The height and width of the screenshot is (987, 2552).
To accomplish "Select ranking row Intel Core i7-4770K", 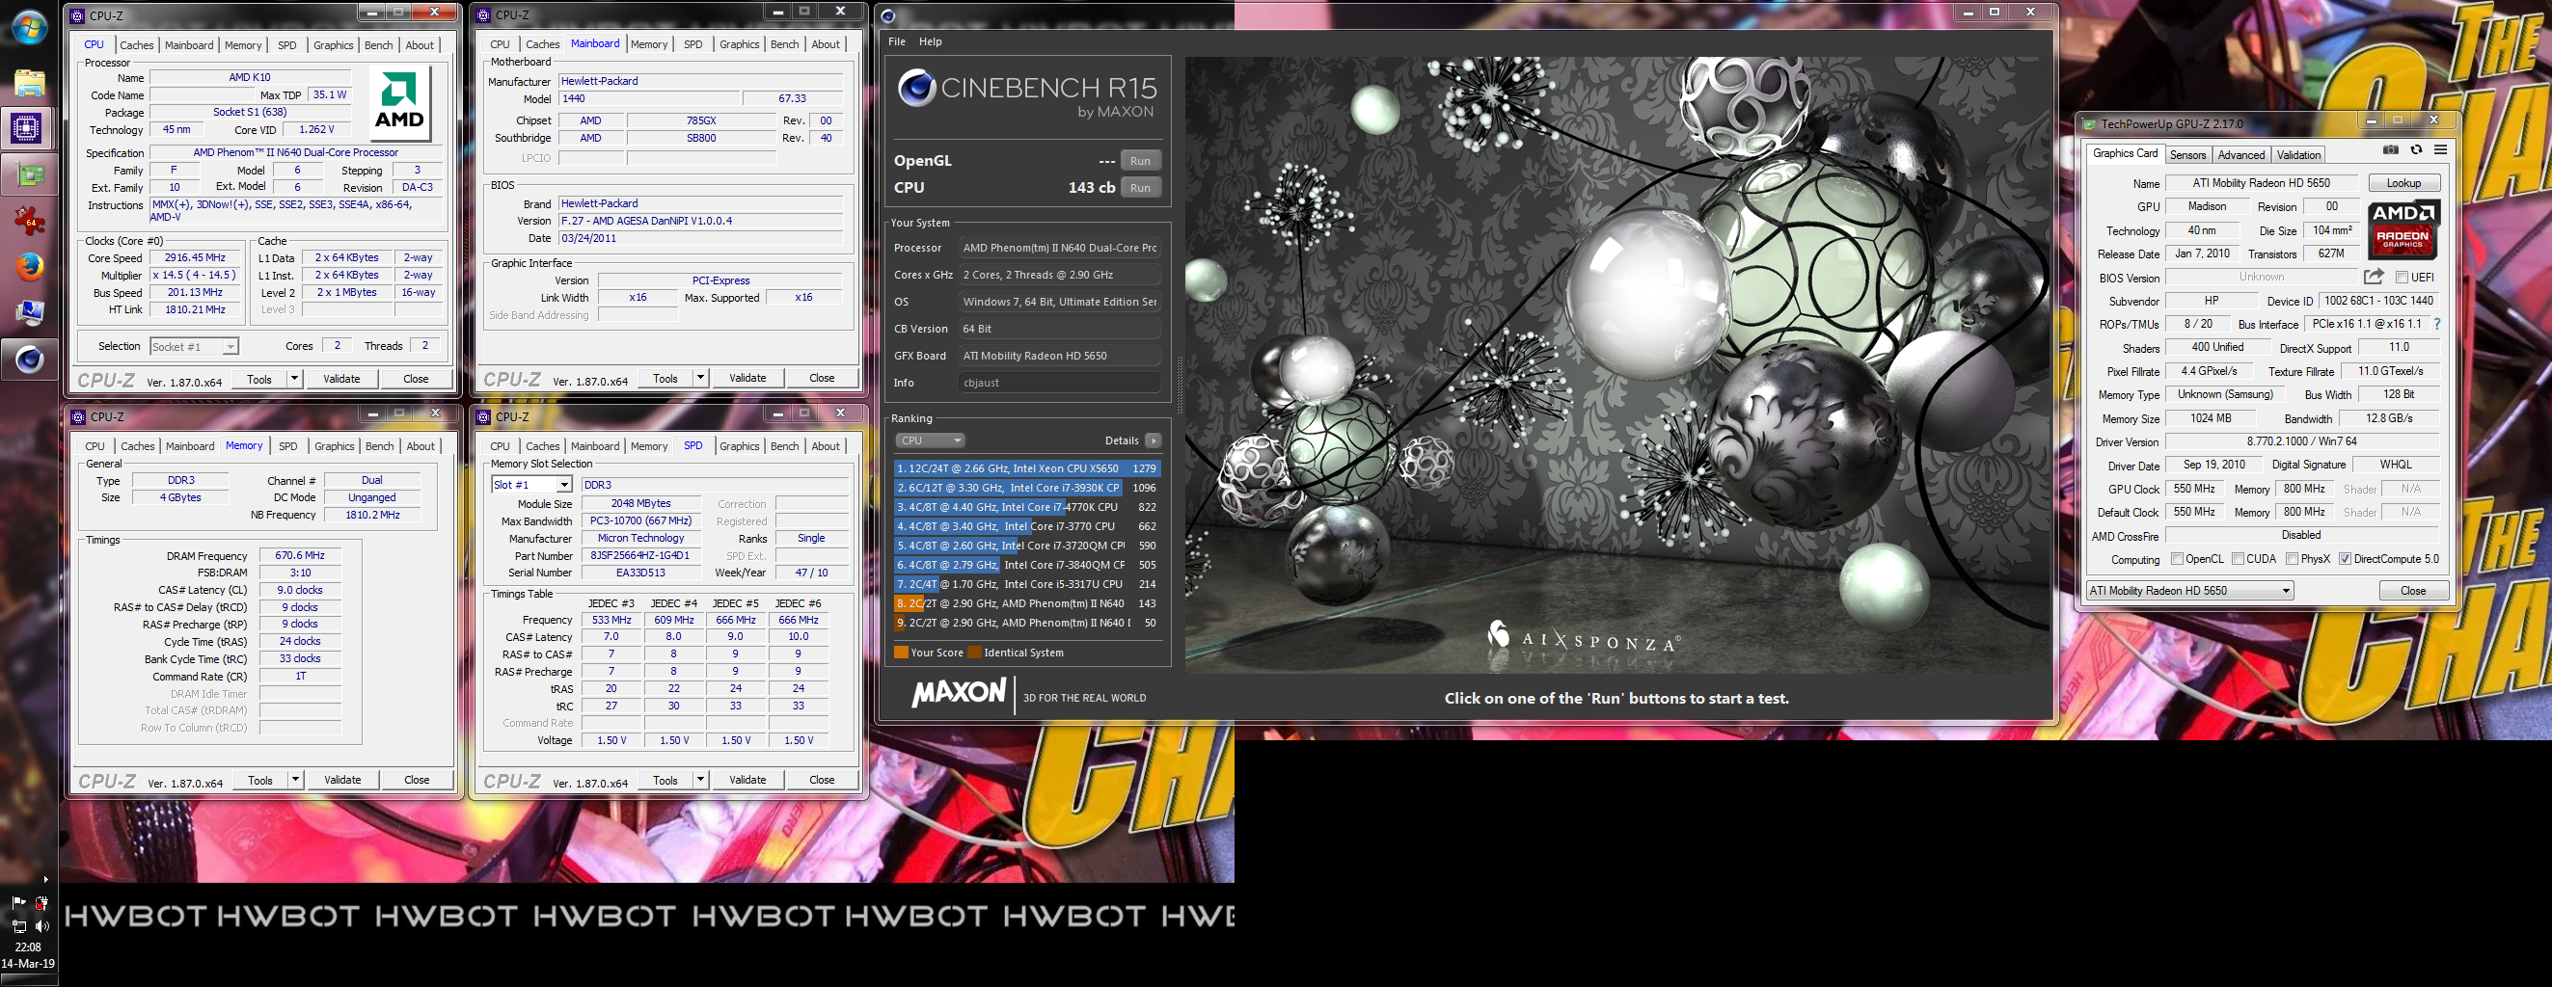I will [1026, 507].
